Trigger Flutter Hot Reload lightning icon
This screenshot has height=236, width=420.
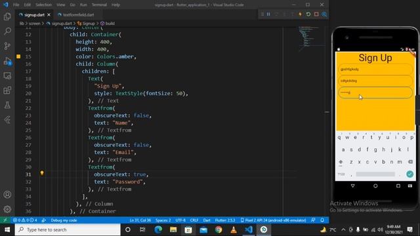pyautogui.click(x=301, y=14)
